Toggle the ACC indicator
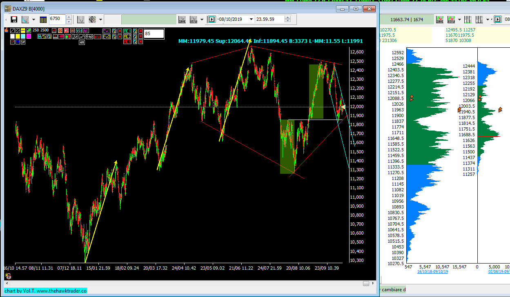The width and height of the screenshot is (510, 297). (86, 31)
